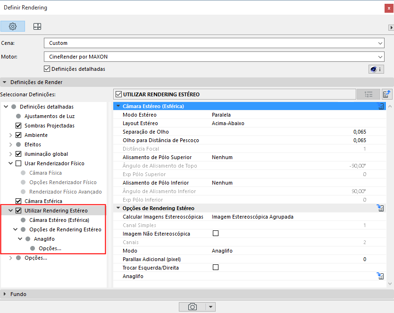Viewport: 394px width, 313px height.
Task: Click Alisamento de Pólo Inferior value
Action: point(222,183)
